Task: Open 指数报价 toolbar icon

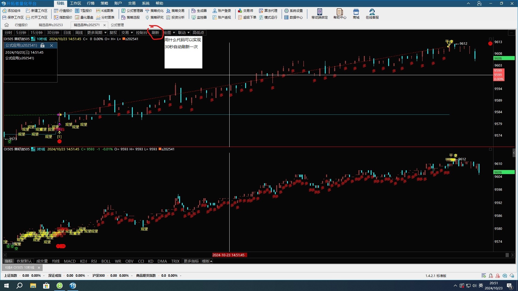Action: [56, 18]
